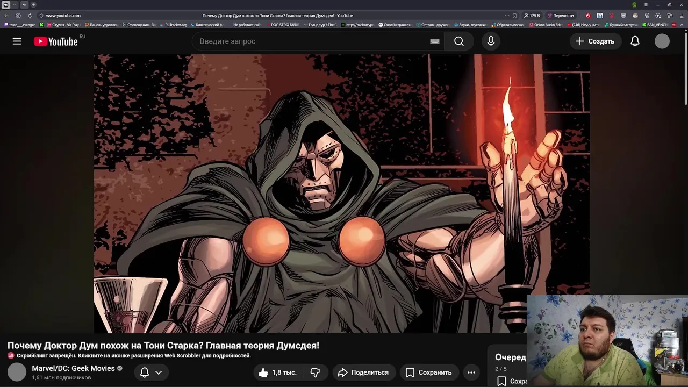Start voice search with the microphone
Image resolution: width=688 pixels, height=387 pixels.
pos(491,41)
